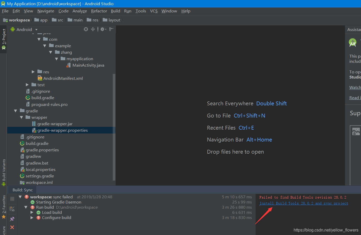Click the scroll-from-source target icon
The height and width of the screenshot is (235, 361).
pos(86,29)
